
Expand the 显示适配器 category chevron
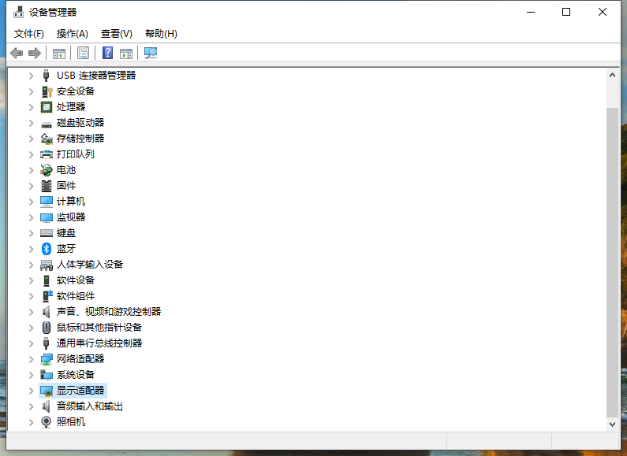[31, 391]
